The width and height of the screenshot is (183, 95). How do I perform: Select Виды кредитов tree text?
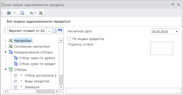[37, 81]
